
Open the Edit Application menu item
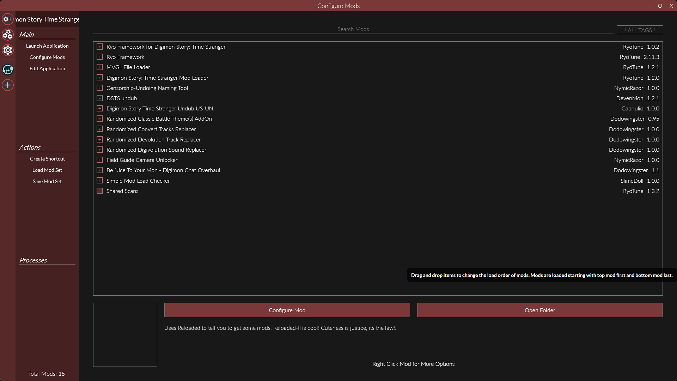[x=47, y=68]
